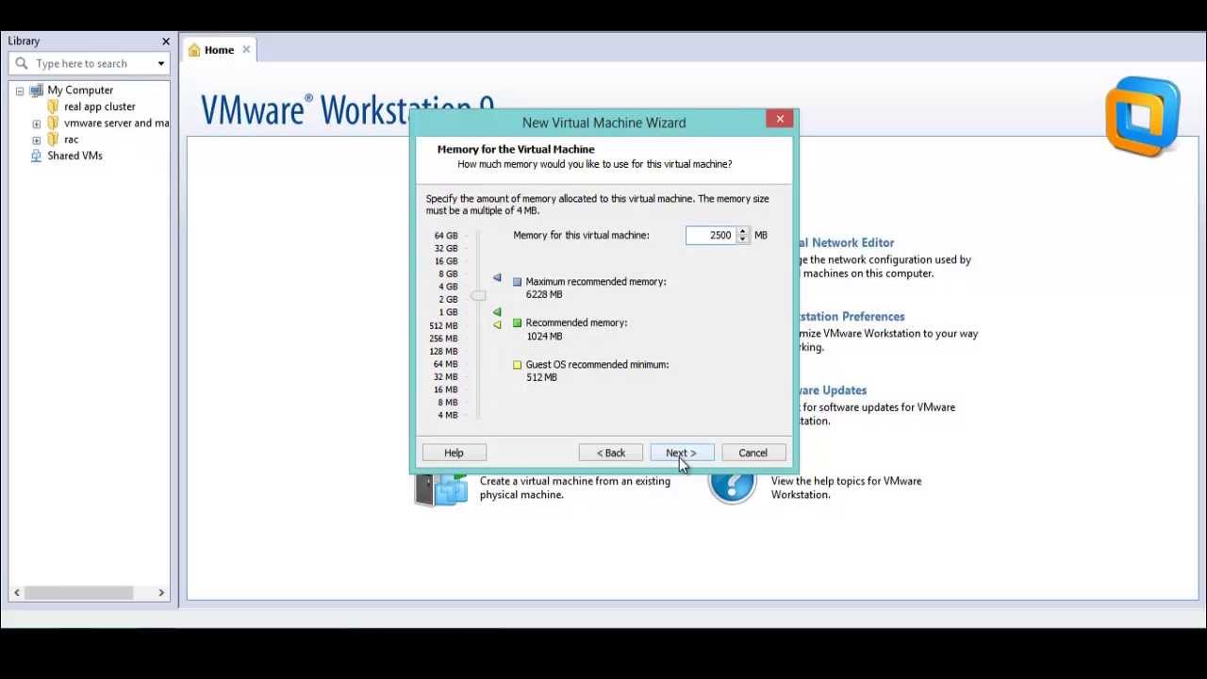Click the '6228 MB' maximum memory value

pyautogui.click(x=544, y=294)
